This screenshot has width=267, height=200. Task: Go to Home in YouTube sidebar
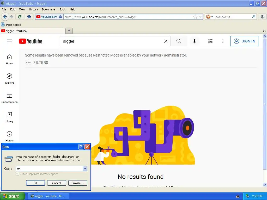click(x=10, y=60)
